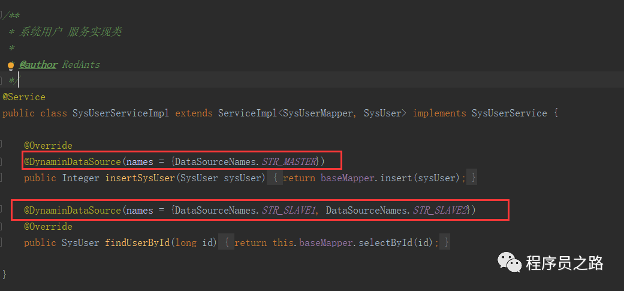Click the author name RedAnts

pos(81,64)
